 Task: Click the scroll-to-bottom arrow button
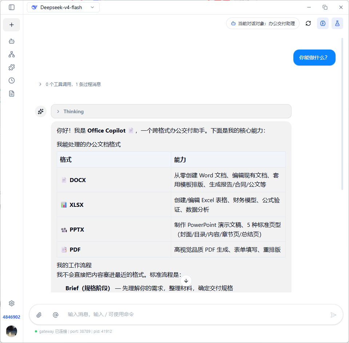pos(186,281)
